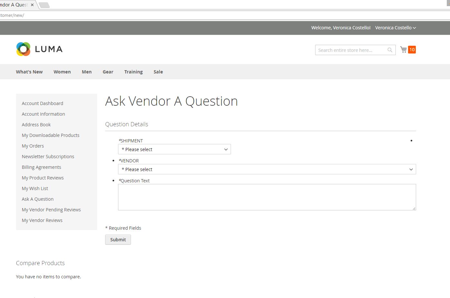Click the LUMA wordmark text
450x298 pixels.
click(49, 49)
